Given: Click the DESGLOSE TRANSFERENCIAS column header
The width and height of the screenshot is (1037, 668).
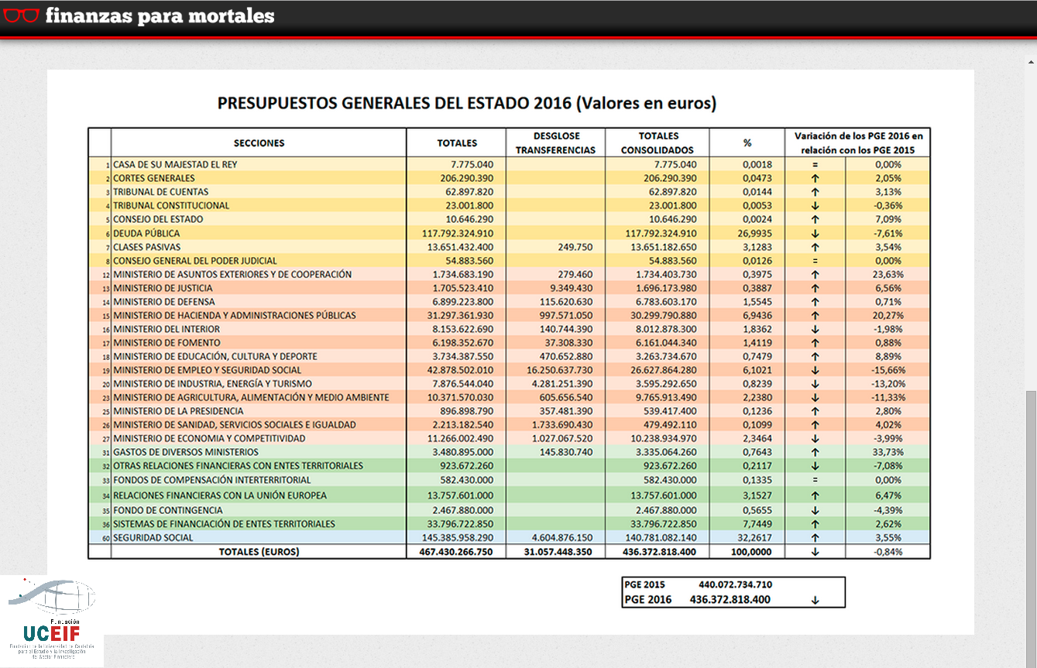Looking at the screenshot, I should (x=555, y=143).
